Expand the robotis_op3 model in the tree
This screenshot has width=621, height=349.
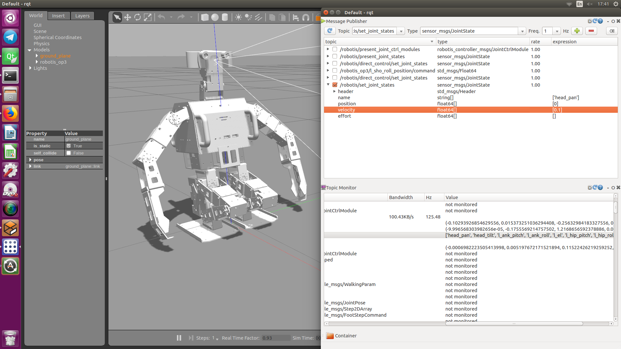coord(37,62)
